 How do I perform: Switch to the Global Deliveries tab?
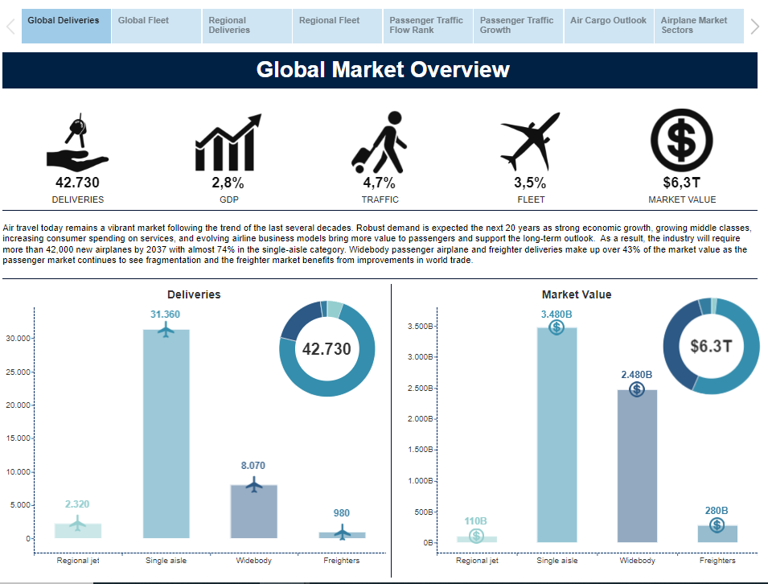66,26
